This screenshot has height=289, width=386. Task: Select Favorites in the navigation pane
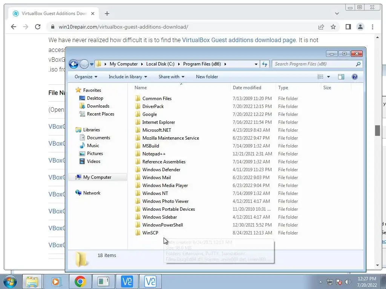pos(92,90)
